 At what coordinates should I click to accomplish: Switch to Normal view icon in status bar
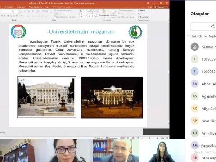pos(123,138)
